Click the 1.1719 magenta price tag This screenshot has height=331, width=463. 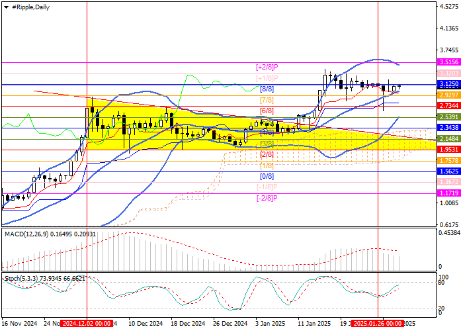448,192
